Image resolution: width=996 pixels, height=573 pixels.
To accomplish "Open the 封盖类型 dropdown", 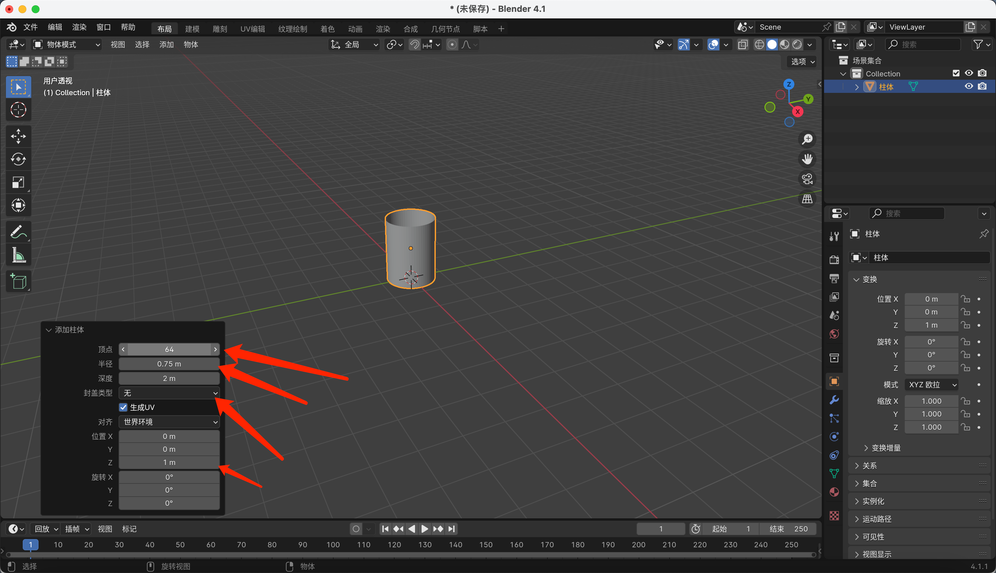I will [x=169, y=393].
